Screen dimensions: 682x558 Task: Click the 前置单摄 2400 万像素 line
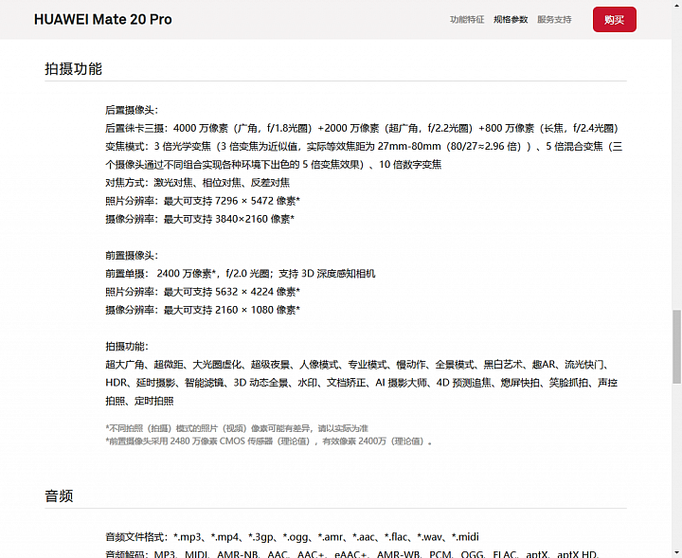click(240, 274)
